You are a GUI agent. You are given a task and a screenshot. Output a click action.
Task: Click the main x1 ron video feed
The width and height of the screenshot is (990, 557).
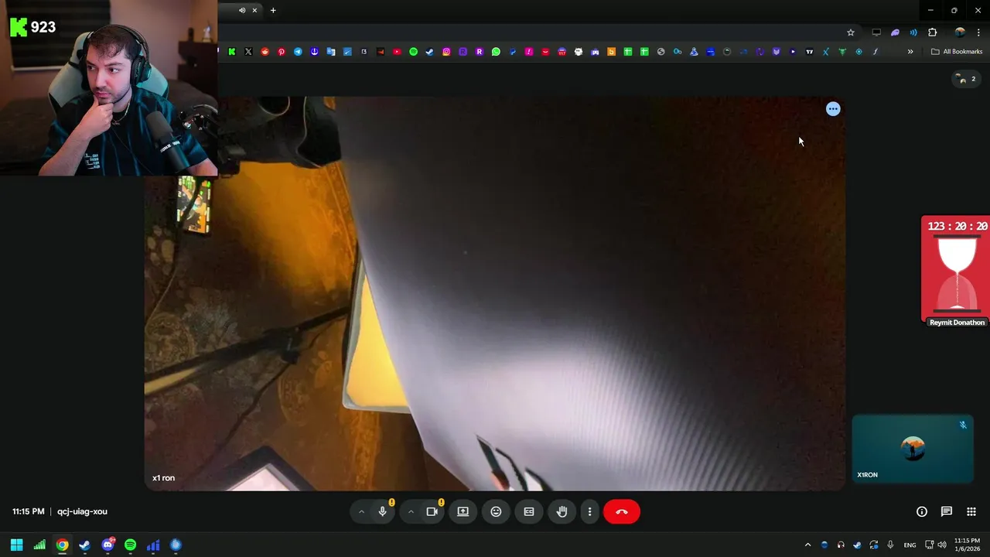495,294
